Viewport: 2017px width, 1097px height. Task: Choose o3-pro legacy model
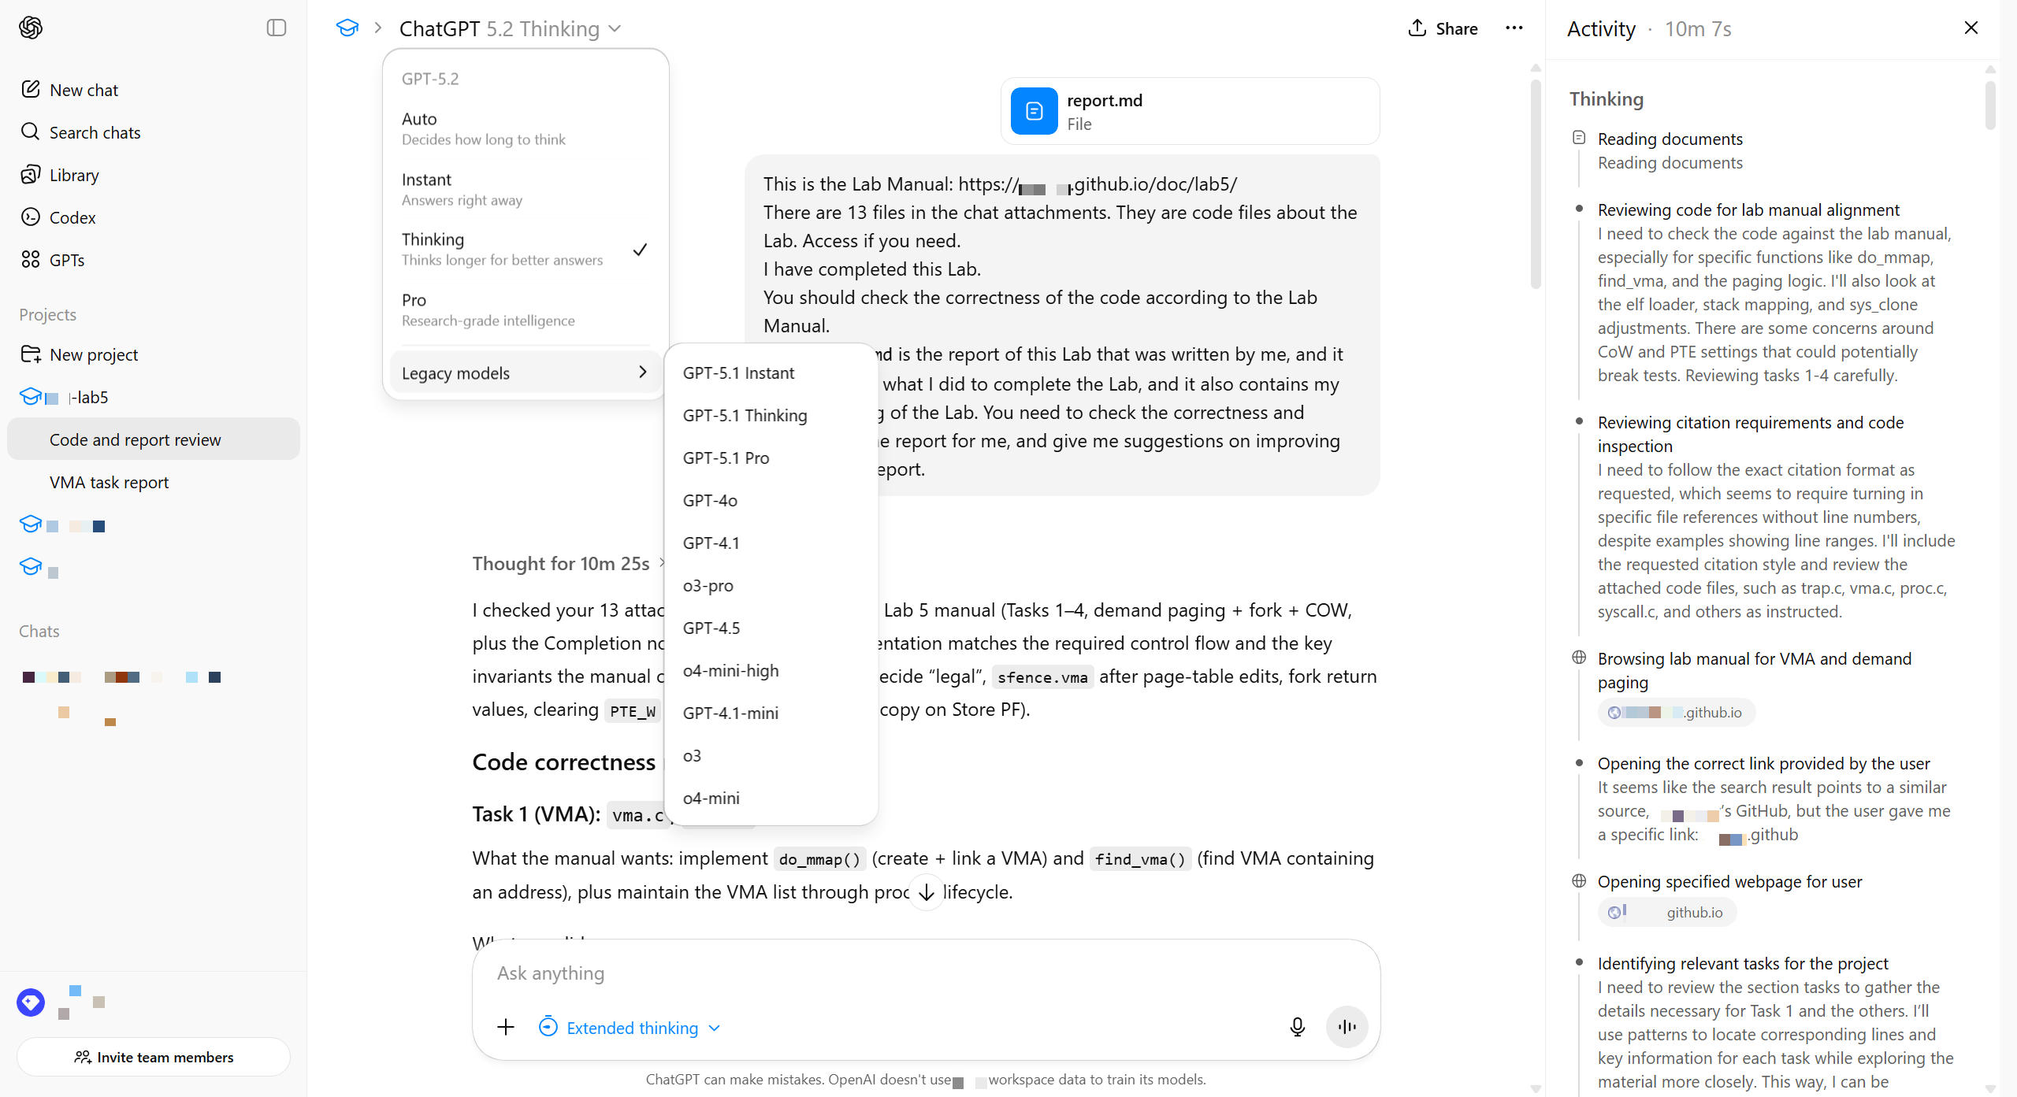[x=771, y=585]
